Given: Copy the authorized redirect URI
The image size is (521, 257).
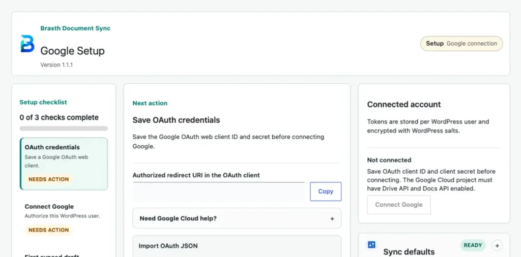Looking at the screenshot, I should click(326, 191).
